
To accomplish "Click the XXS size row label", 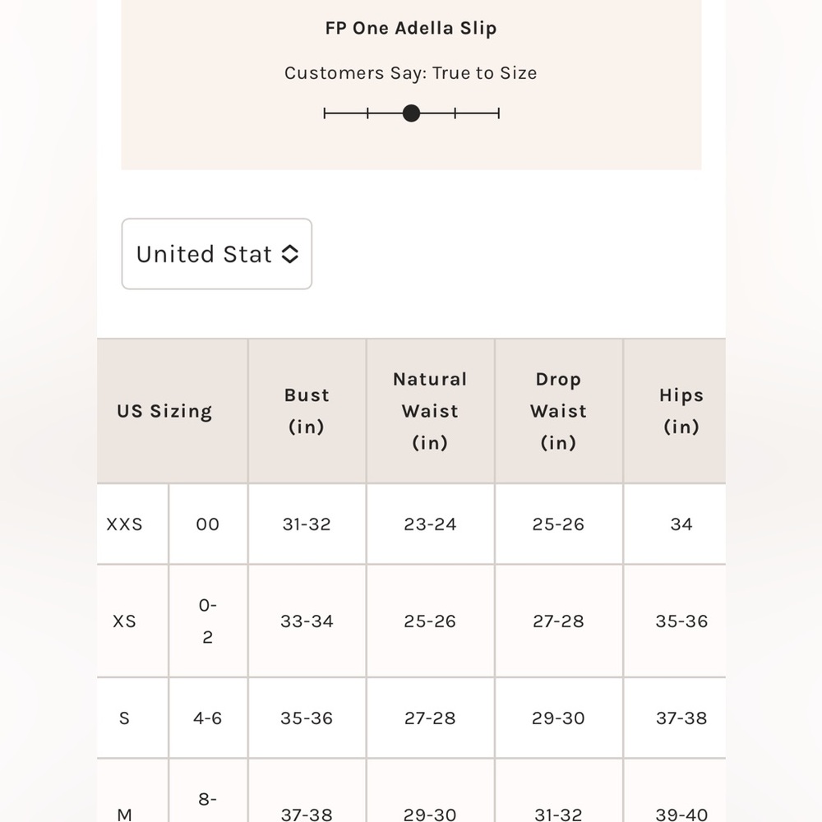I will (125, 524).
